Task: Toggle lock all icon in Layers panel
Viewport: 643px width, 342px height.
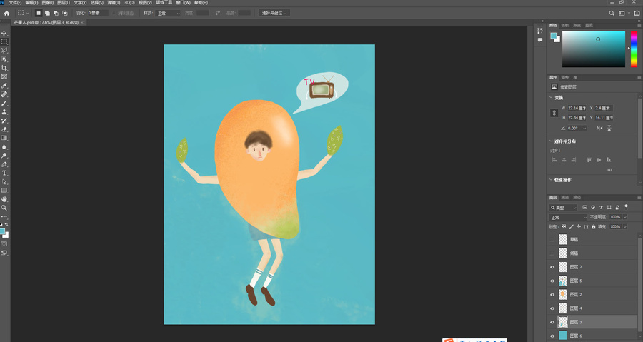Action: (x=594, y=226)
